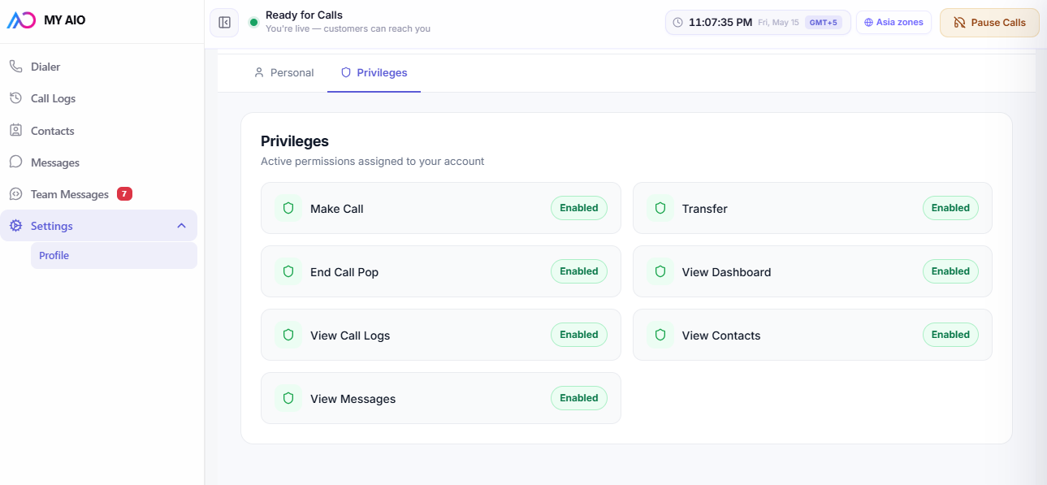Open the Dialer phone icon
The width and height of the screenshot is (1047, 485).
[15, 67]
